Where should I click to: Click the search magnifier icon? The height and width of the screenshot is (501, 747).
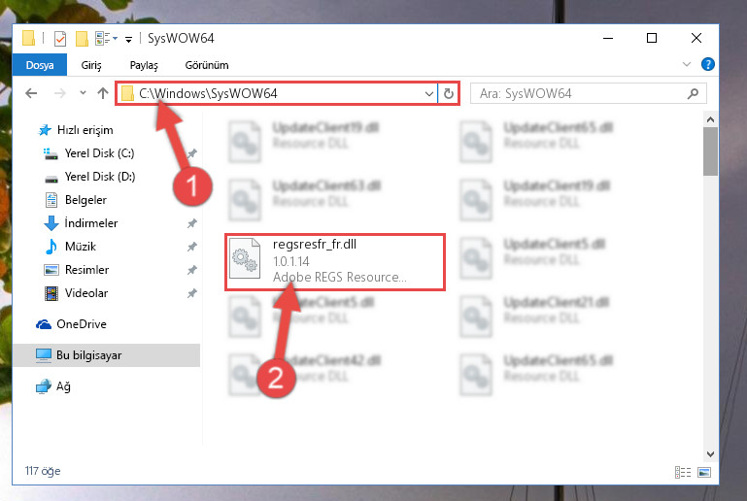point(693,93)
